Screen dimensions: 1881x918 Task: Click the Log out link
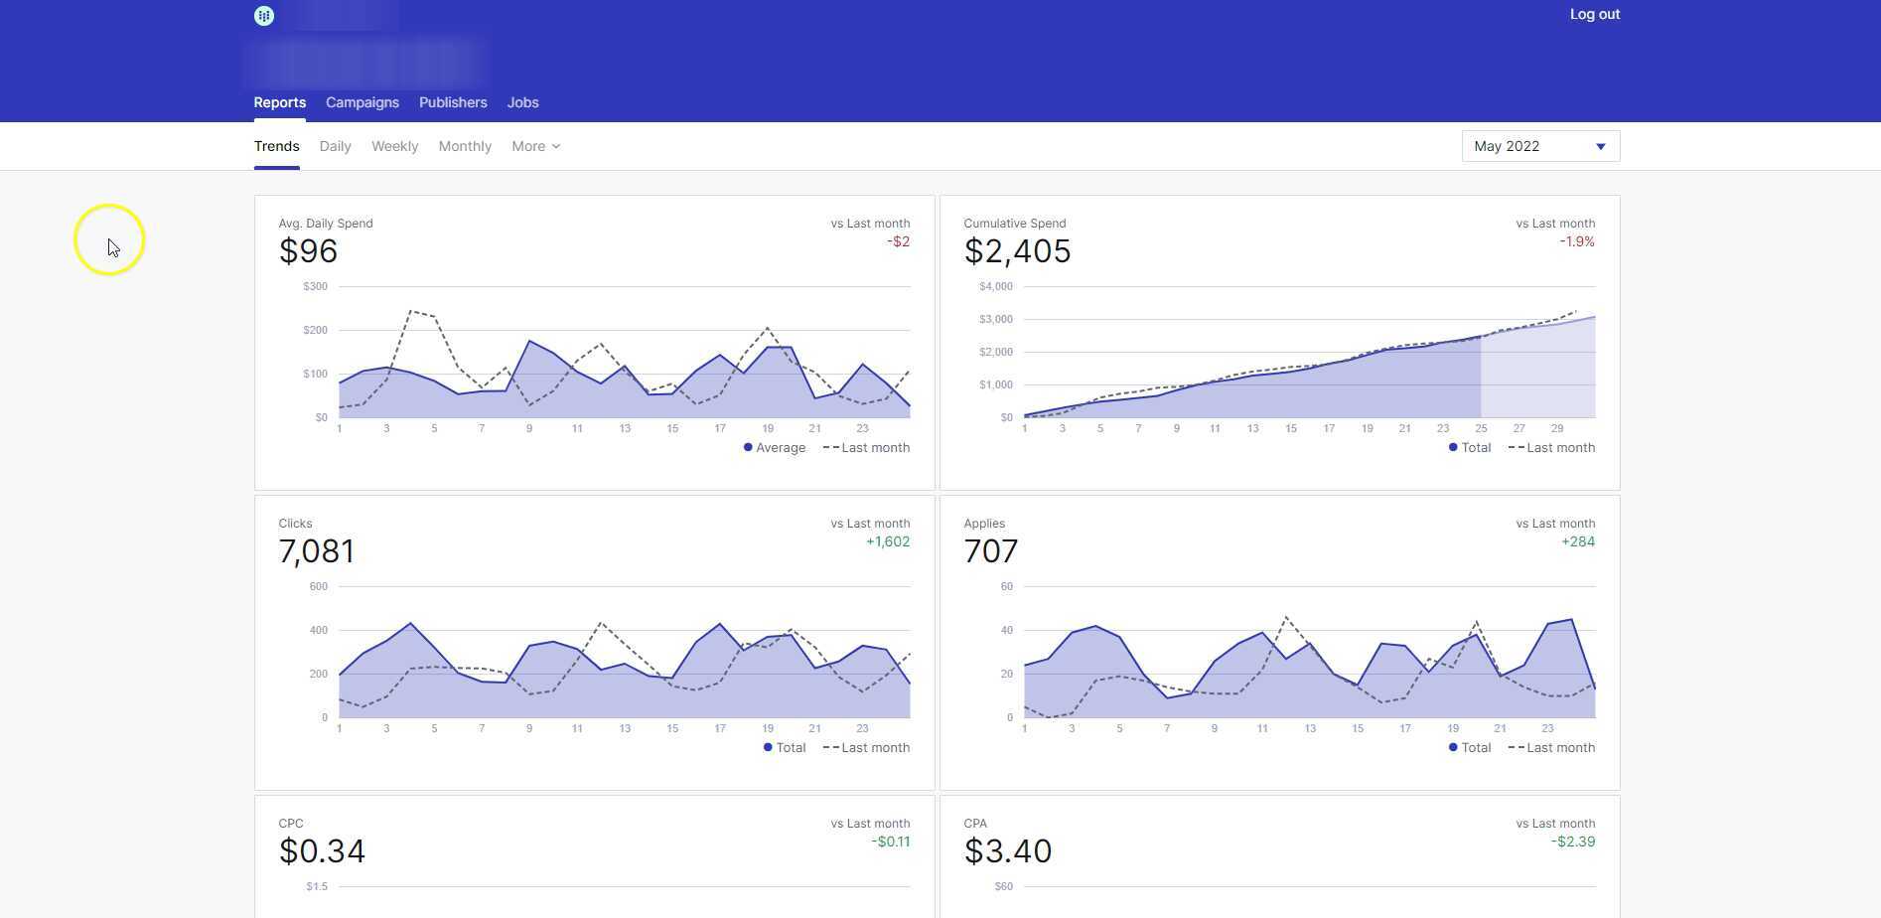coord(1593,14)
